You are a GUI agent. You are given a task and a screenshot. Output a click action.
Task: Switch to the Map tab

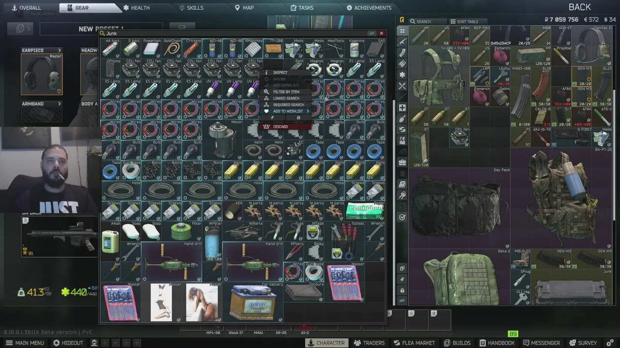(x=244, y=8)
